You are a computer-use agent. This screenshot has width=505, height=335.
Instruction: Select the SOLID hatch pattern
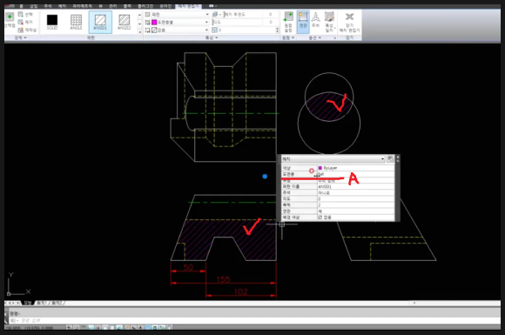click(52, 22)
